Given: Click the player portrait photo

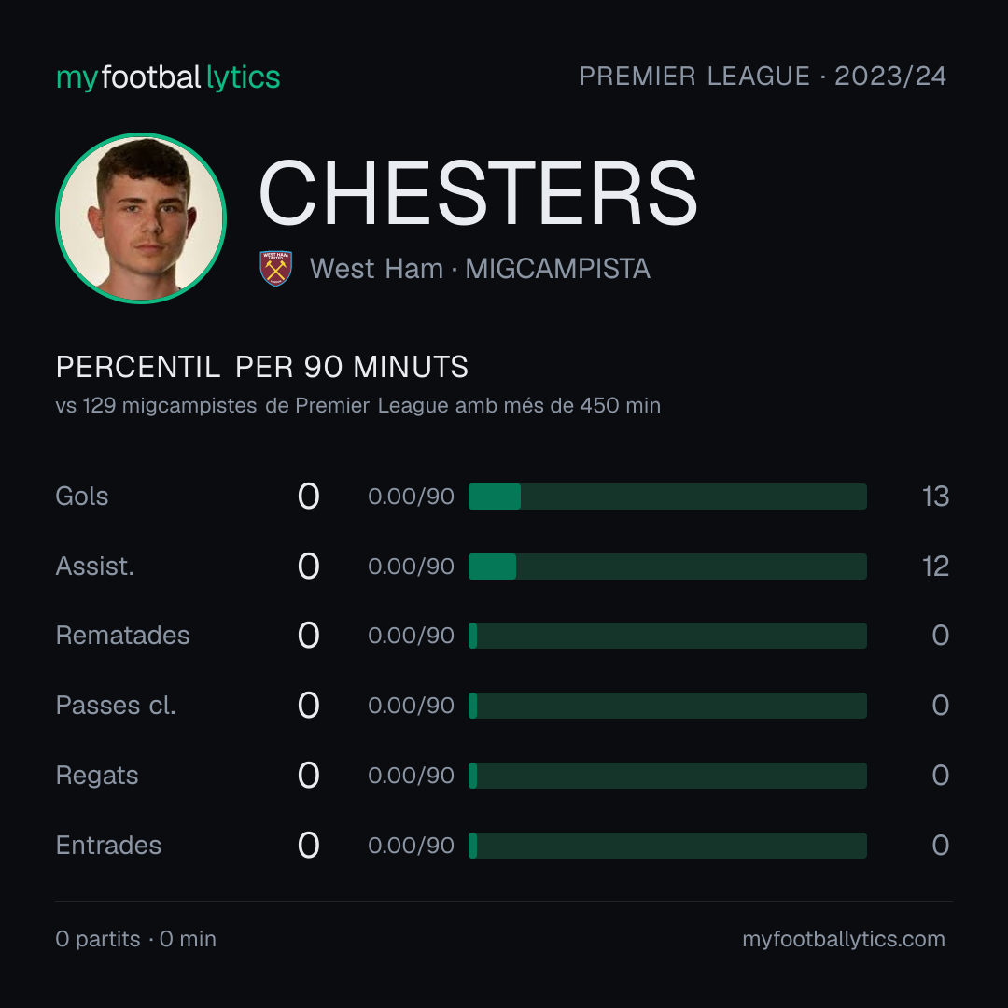Looking at the screenshot, I should click(x=141, y=217).
